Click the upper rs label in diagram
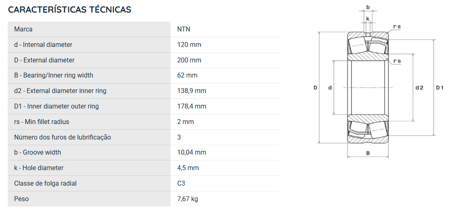Screen dimensions: 457x215 click(397, 27)
